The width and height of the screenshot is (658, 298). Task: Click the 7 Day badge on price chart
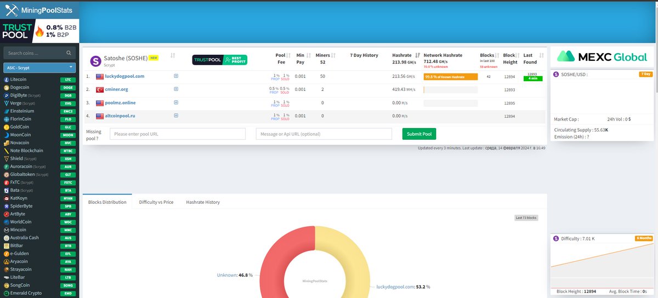645,74
